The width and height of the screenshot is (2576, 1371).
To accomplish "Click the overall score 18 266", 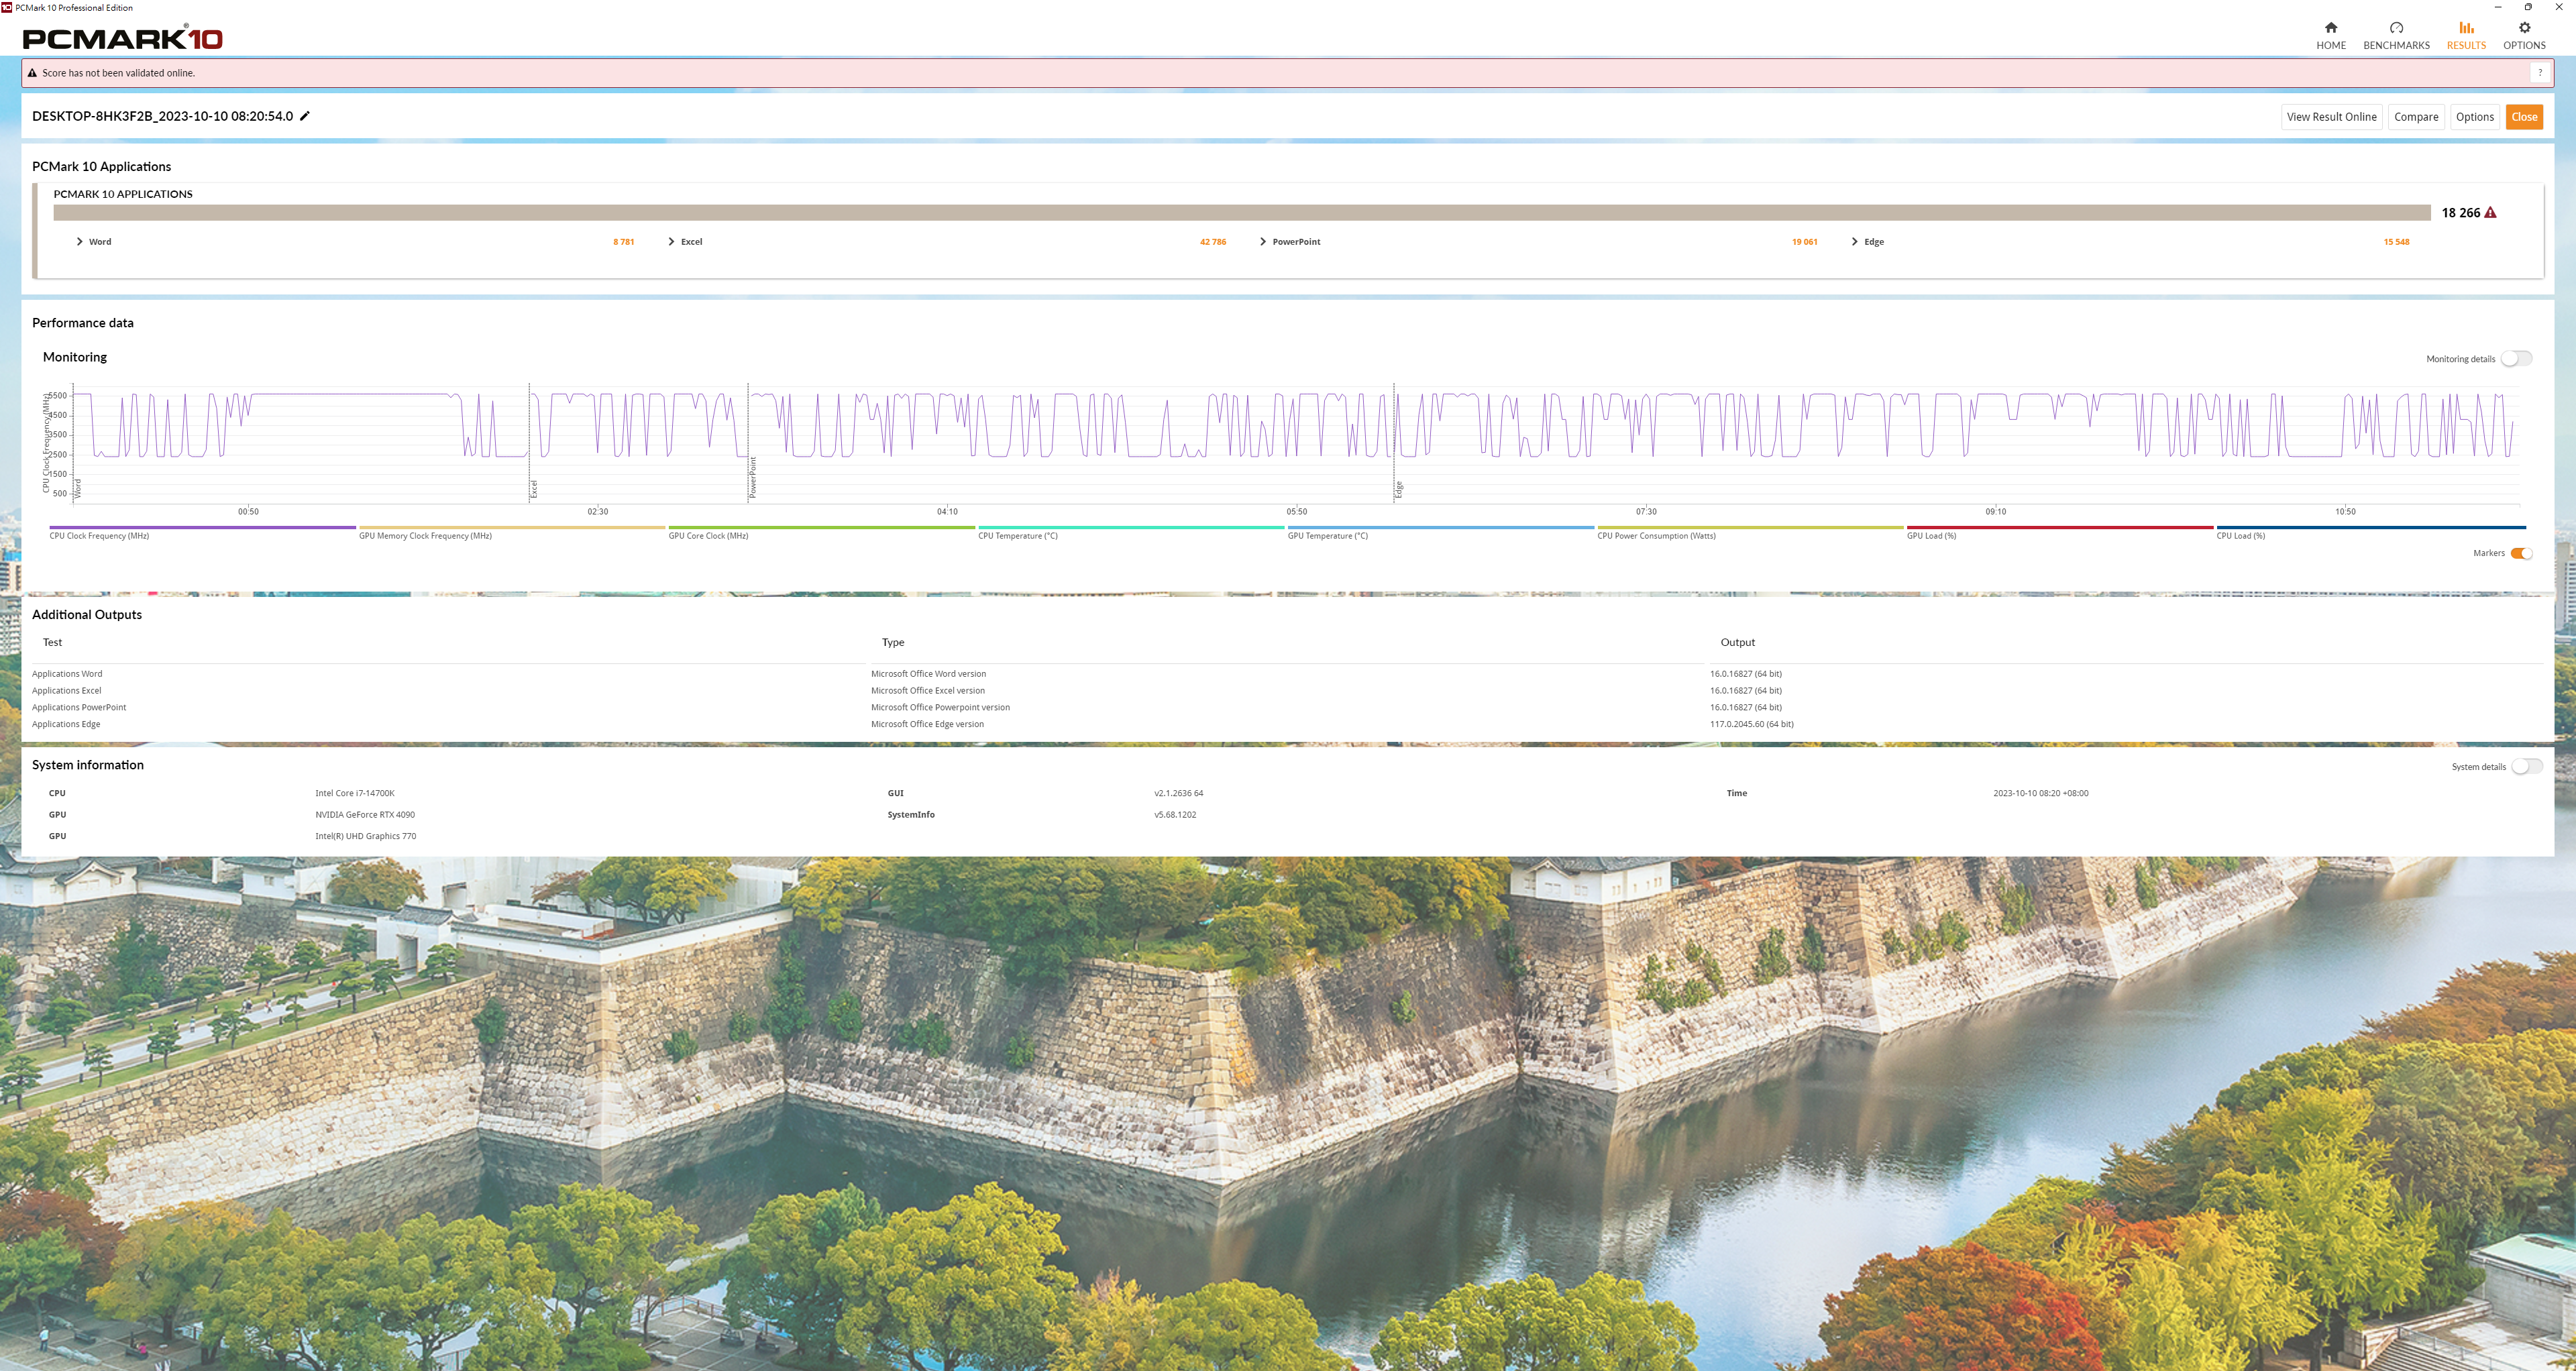I will (2460, 213).
